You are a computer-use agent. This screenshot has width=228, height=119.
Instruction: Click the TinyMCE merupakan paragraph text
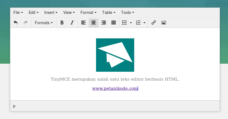(x=115, y=79)
